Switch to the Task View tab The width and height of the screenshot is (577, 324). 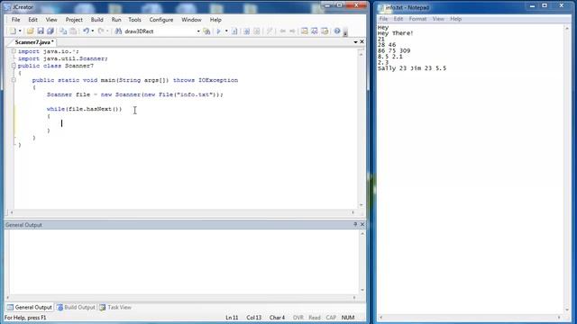pyautogui.click(x=115, y=307)
